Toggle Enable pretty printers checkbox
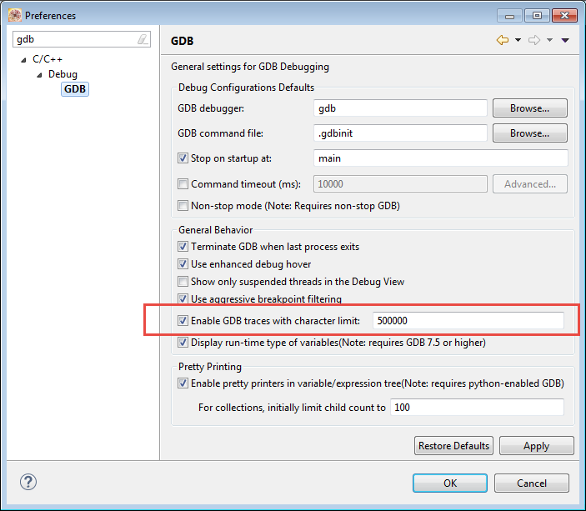The width and height of the screenshot is (586, 511). point(183,383)
